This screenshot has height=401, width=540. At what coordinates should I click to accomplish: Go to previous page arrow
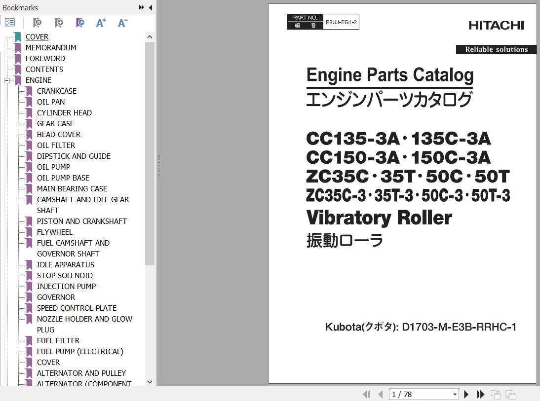click(381, 394)
